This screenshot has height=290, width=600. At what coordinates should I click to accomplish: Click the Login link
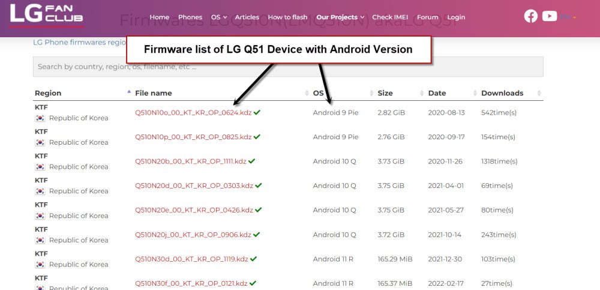pos(456,17)
